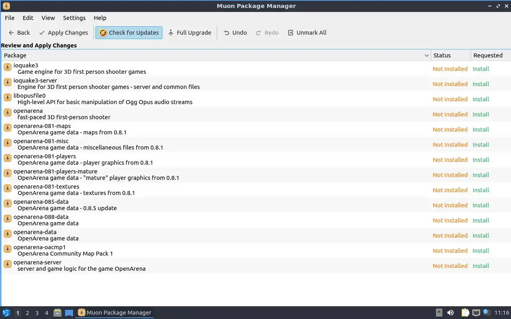Viewport: 511px width, 319px height.
Task: Unmark All packages
Action: [x=307, y=33]
